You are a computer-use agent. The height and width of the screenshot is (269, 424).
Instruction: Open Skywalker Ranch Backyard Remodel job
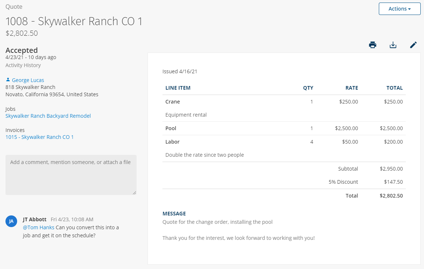pos(48,116)
